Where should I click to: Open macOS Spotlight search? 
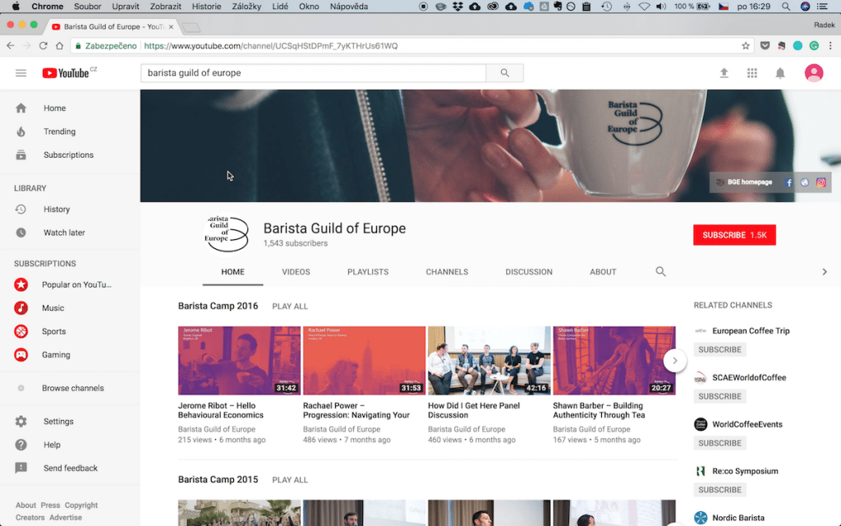click(786, 7)
